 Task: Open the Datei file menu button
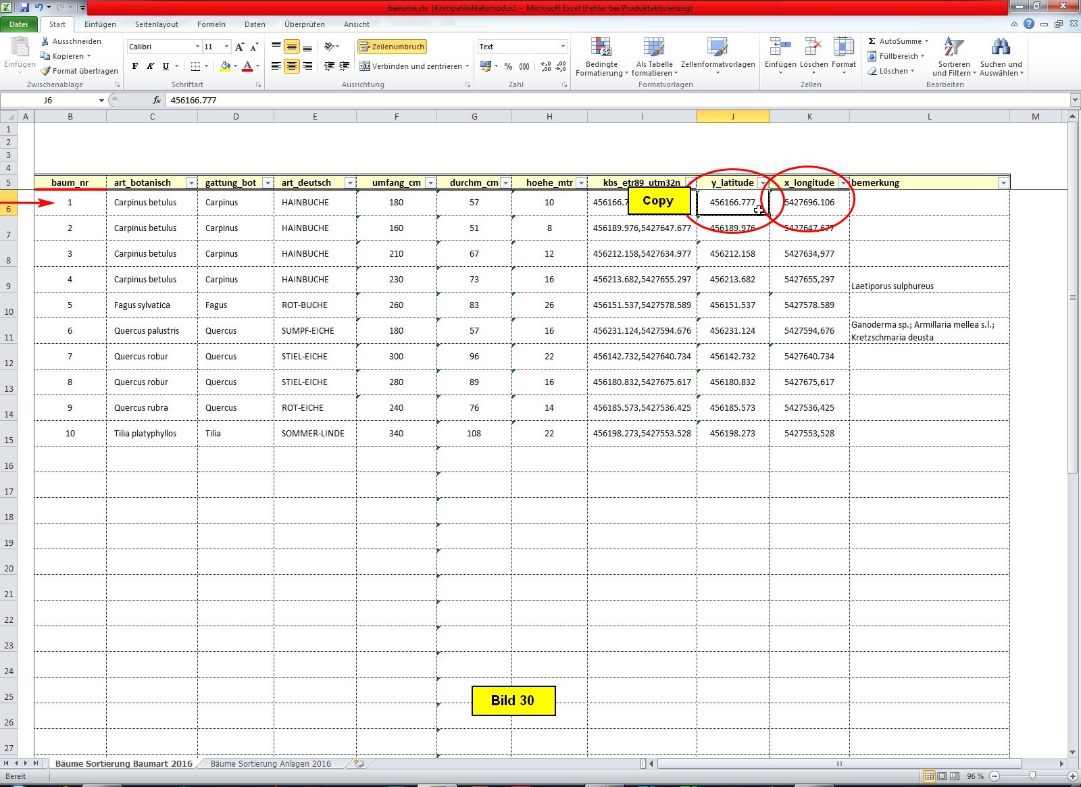coord(19,24)
